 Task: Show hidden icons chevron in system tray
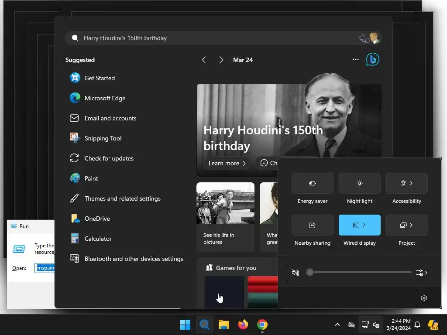point(337,325)
